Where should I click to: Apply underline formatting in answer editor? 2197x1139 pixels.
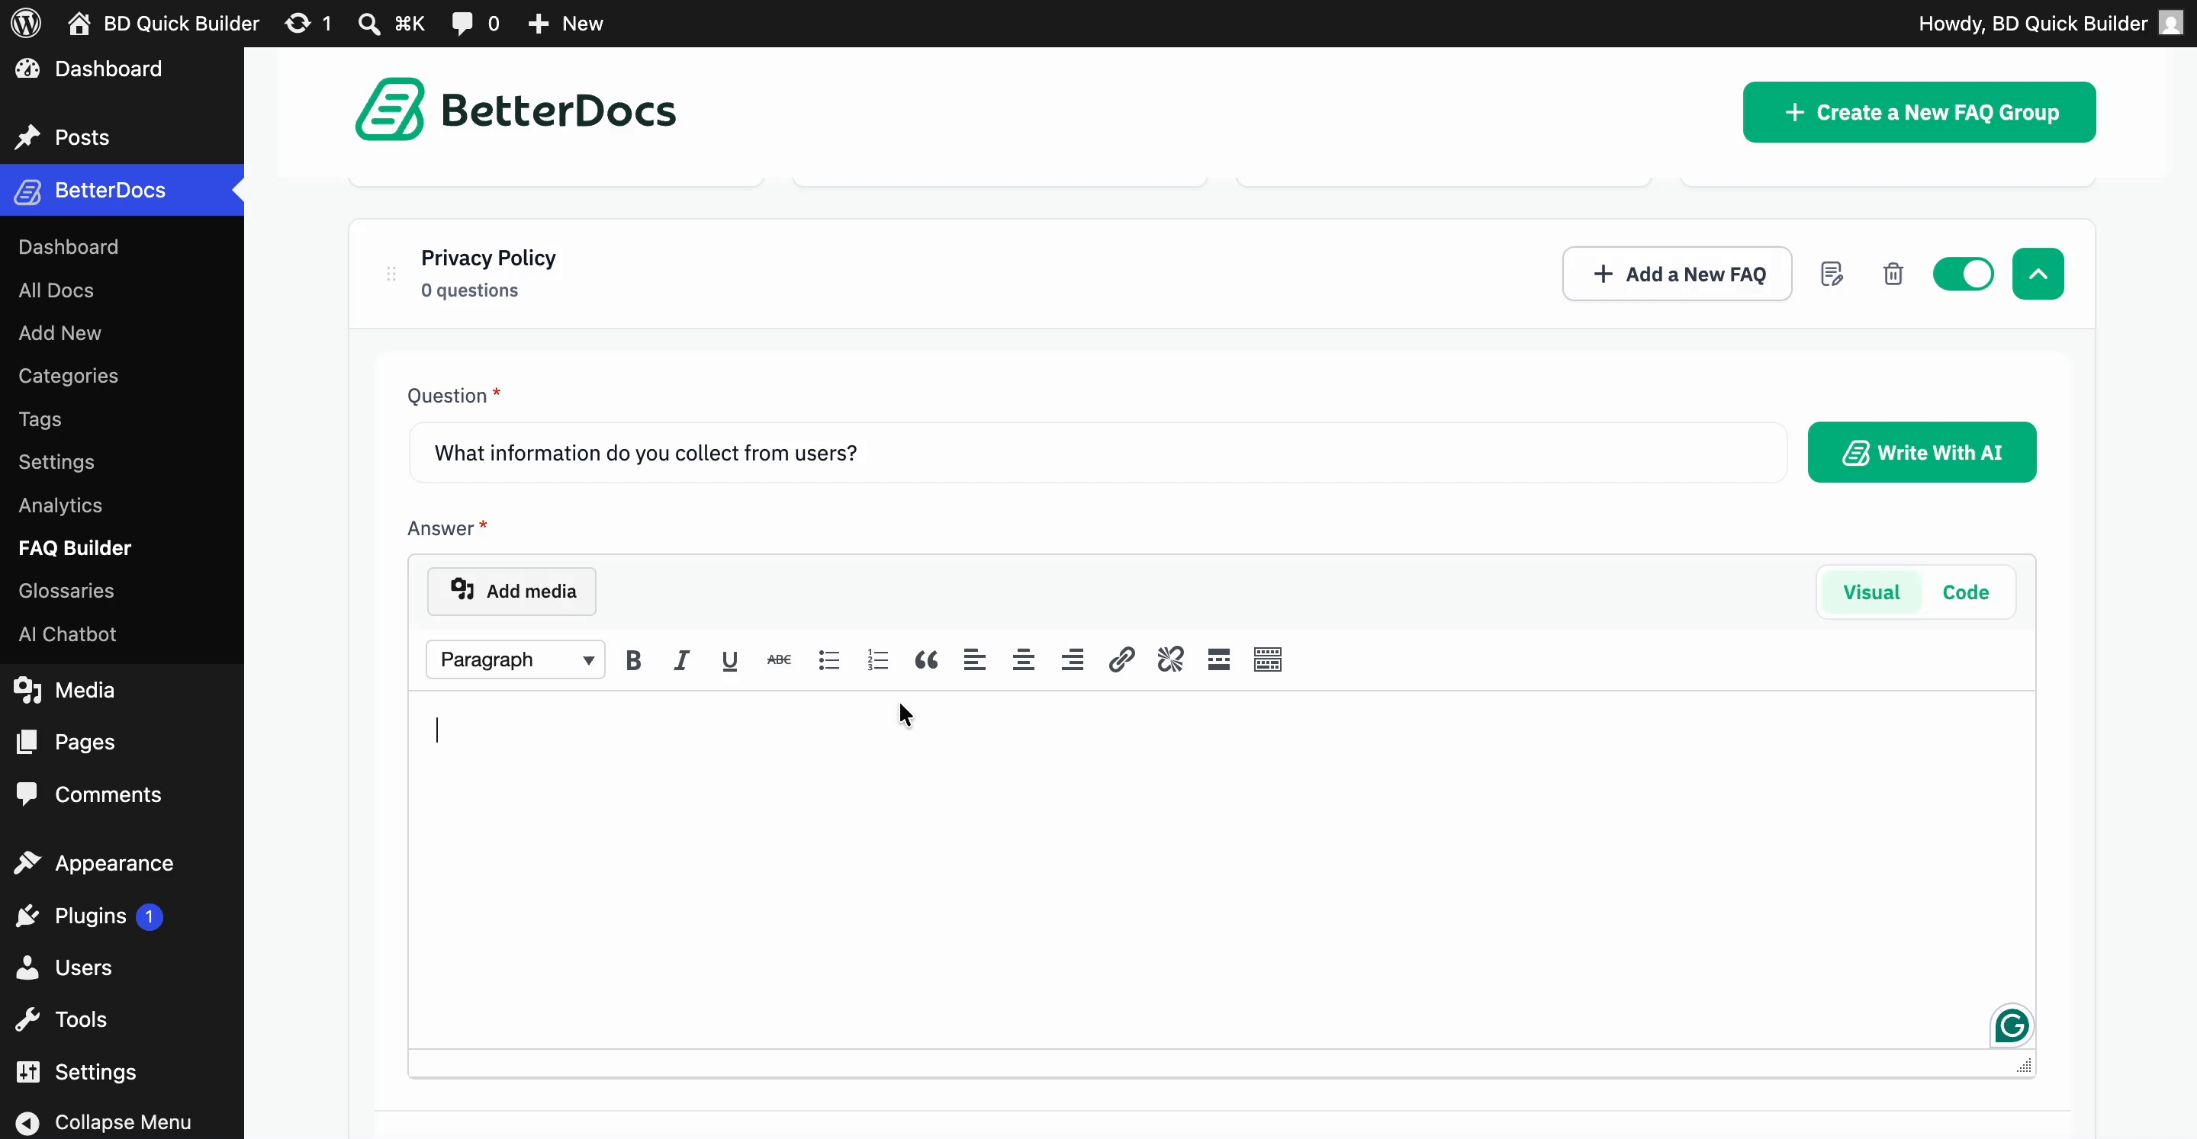729,660
